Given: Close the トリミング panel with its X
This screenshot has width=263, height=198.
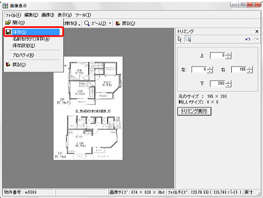Looking at the screenshot, I should (x=257, y=32).
